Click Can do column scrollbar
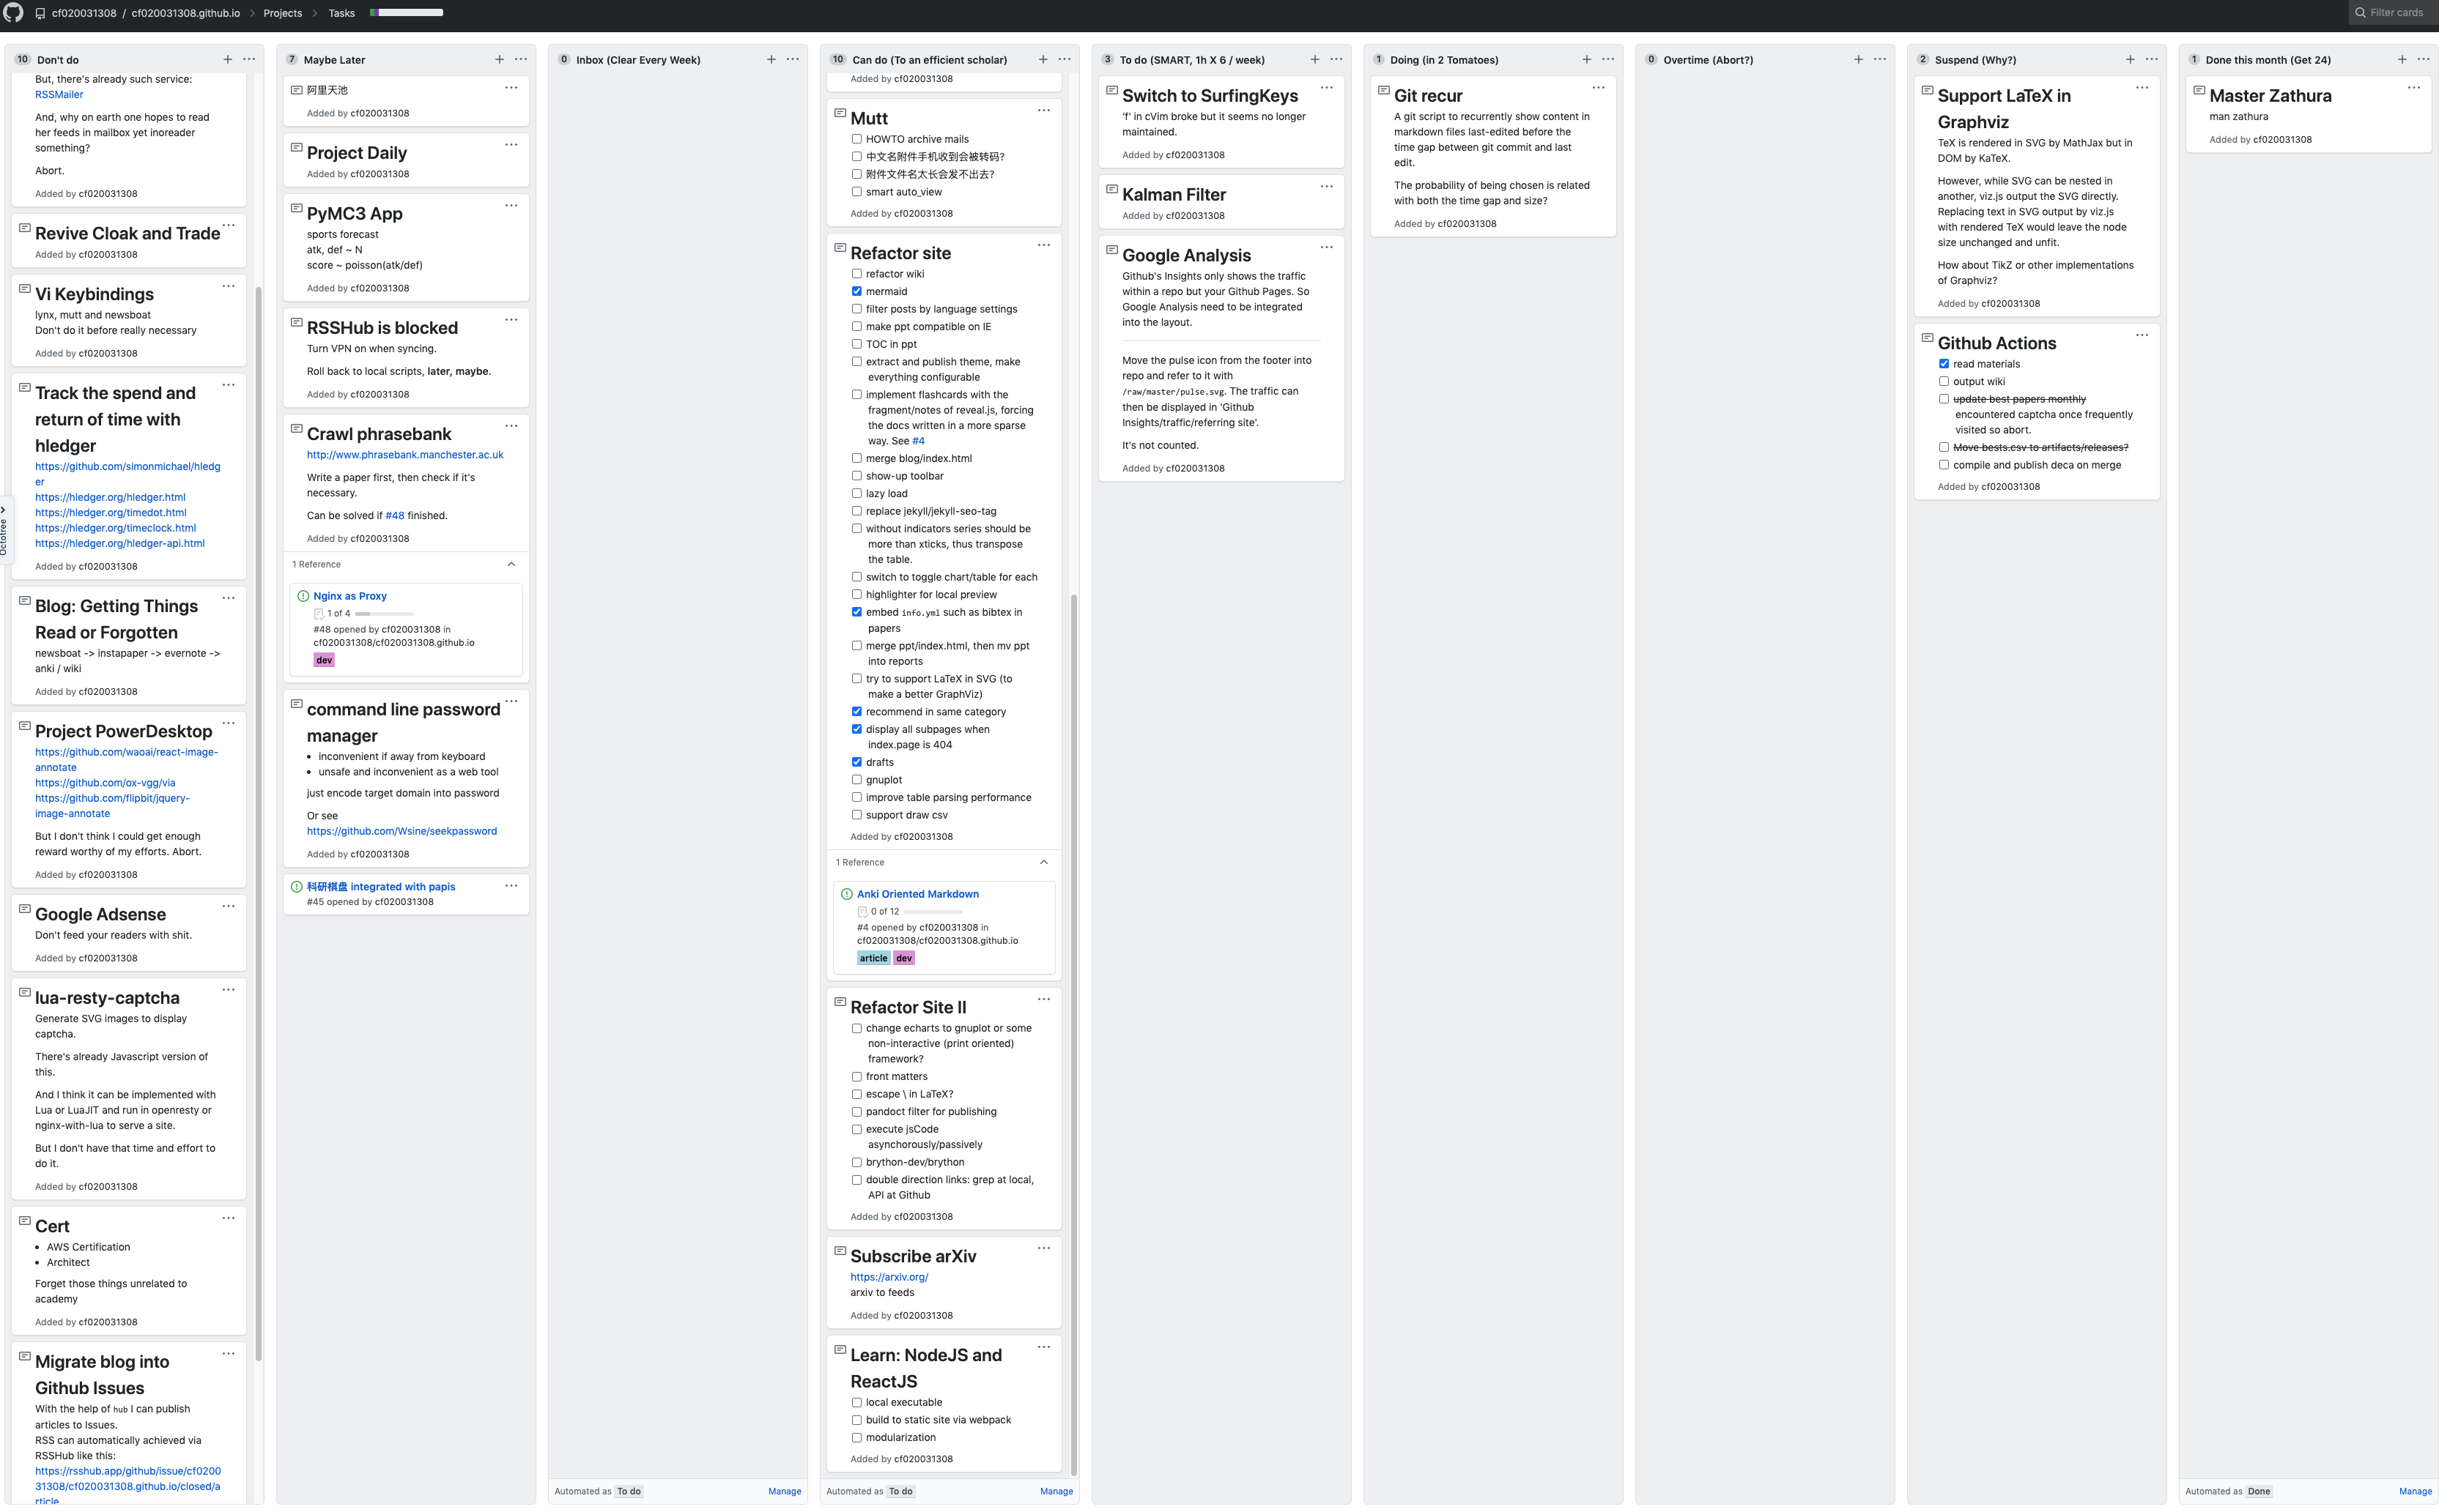 [1073, 1034]
